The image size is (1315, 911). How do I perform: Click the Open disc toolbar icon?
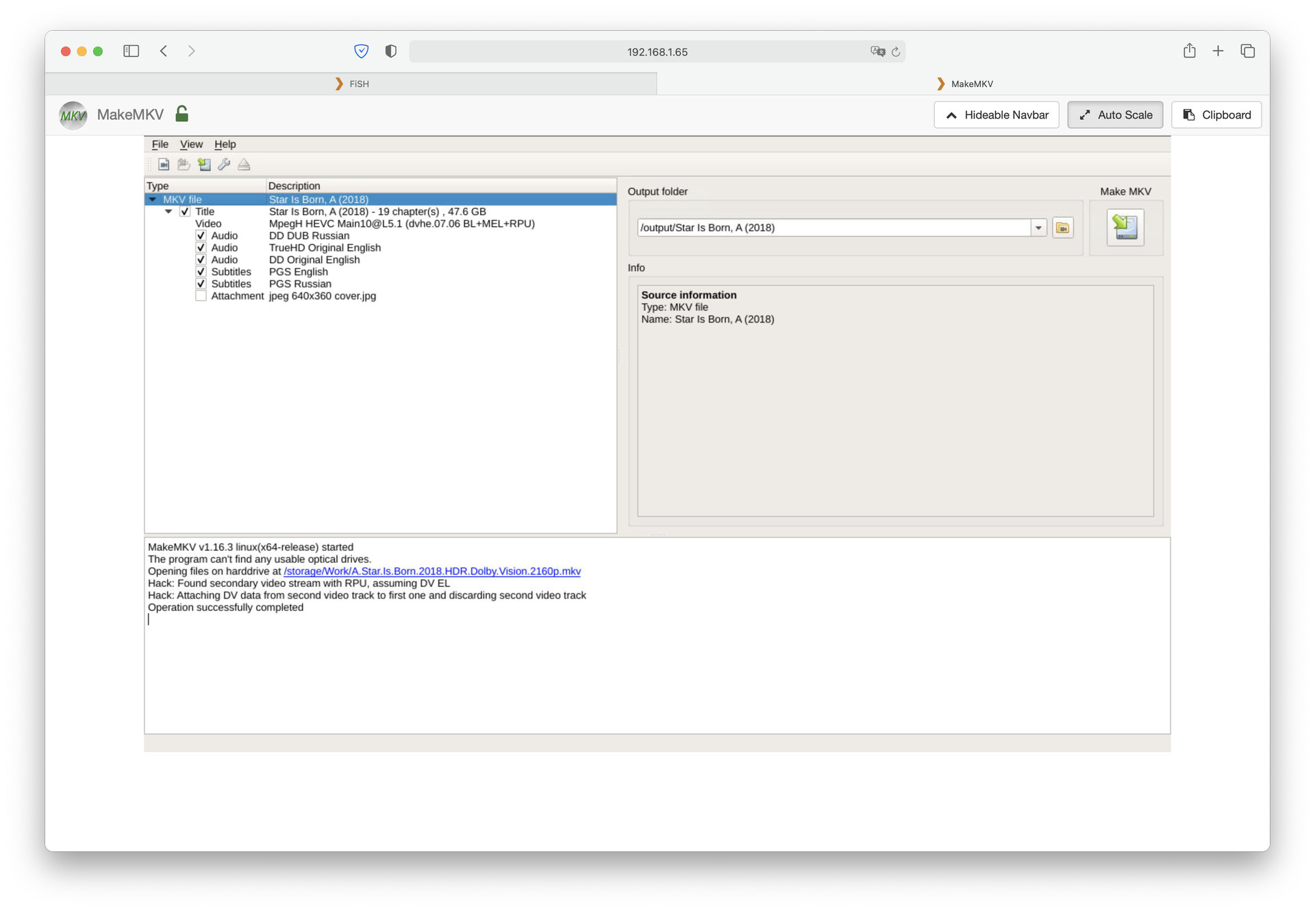click(184, 164)
